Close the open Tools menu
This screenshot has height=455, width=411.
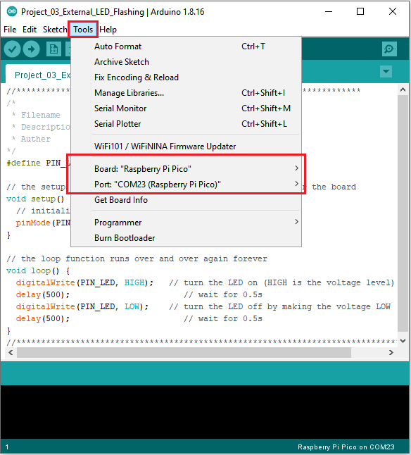83,30
